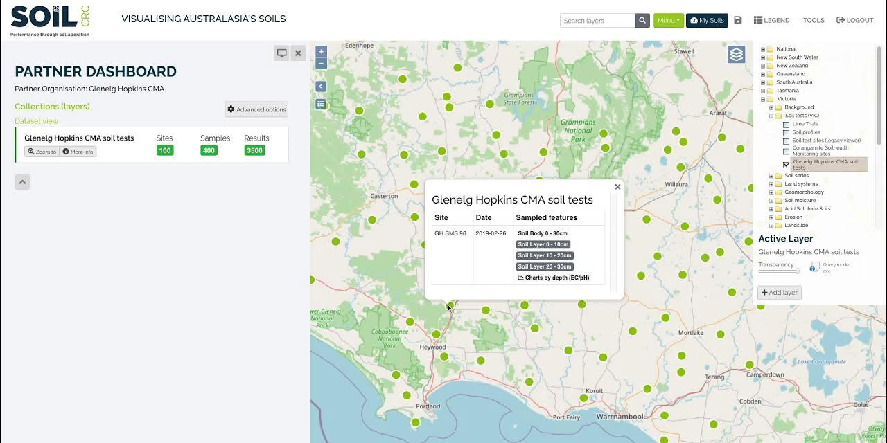Click More info for Glenelg Hopkins dataset
The width and height of the screenshot is (887, 443).
78,152
